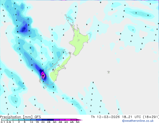Screen dimensions: 159x123
Task: Click the legend swatch between 1 and 2
Action: coord(16,120)
